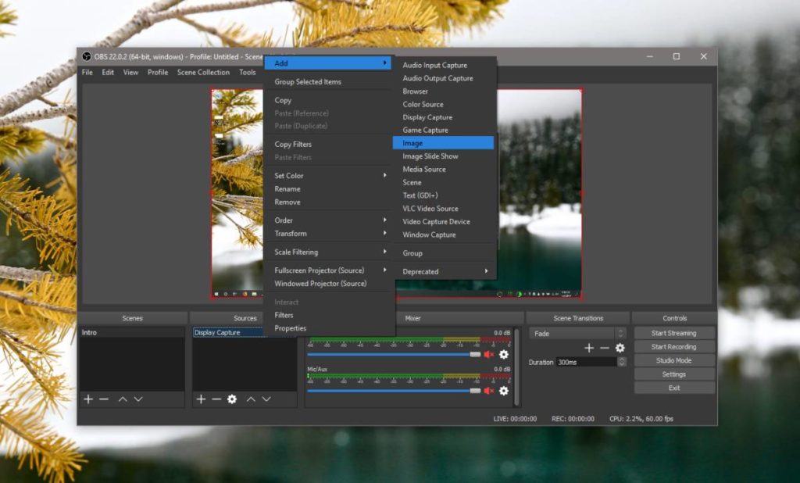Image resolution: width=800 pixels, height=483 pixels.
Task: Open transition properties gear in Scene Transitions
Action: 620,347
